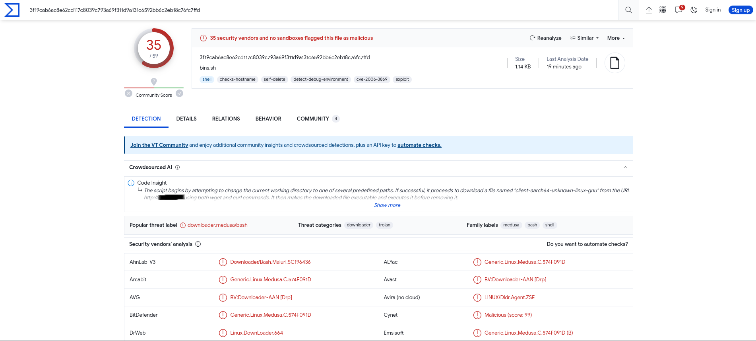Click BitDefender detection alert icon
The image size is (756, 341).
pyautogui.click(x=223, y=315)
